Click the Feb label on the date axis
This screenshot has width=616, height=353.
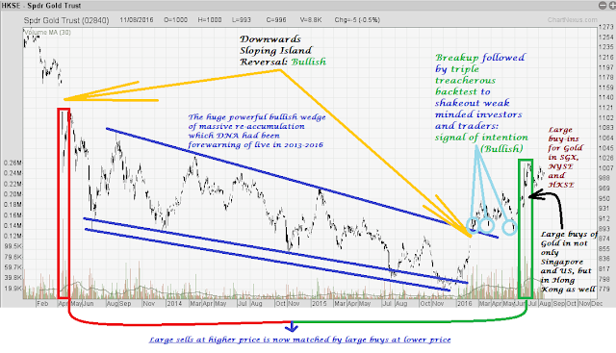coord(42,304)
